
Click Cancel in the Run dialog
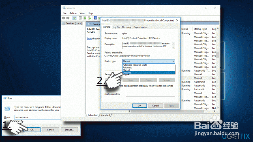[50, 130]
